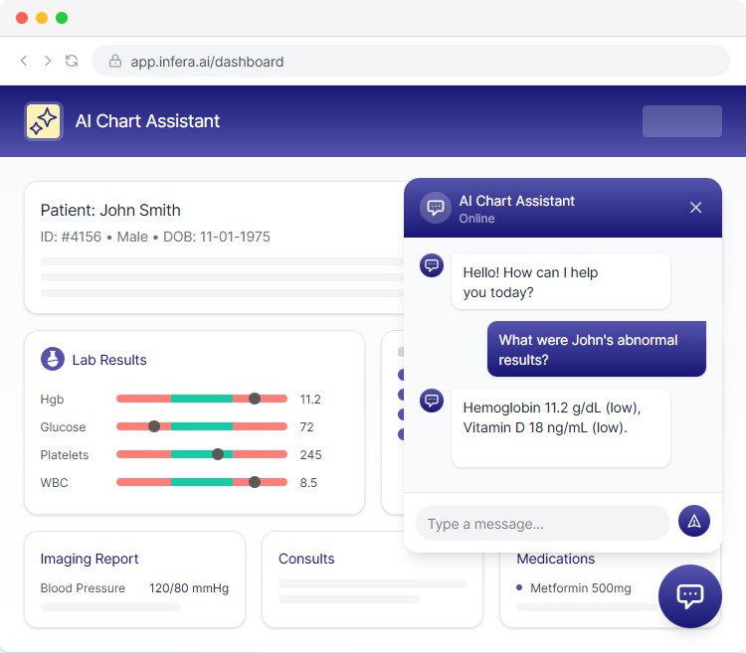Click the Hgb range slider marker
This screenshot has width=746, height=653.
coord(255,399)
